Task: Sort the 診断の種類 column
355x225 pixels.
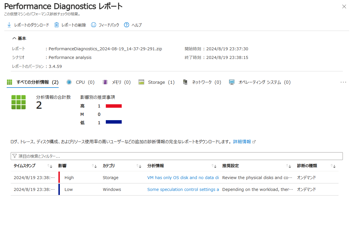Action: [333, 166]
